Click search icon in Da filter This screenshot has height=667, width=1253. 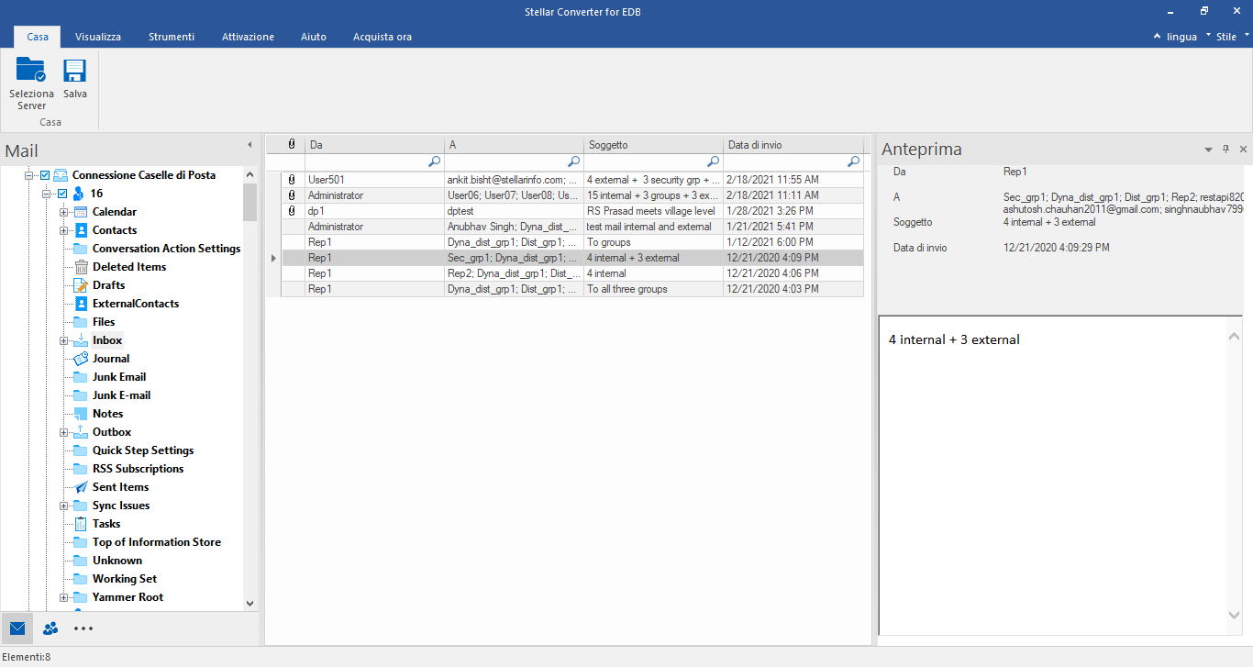coord(435,161)
